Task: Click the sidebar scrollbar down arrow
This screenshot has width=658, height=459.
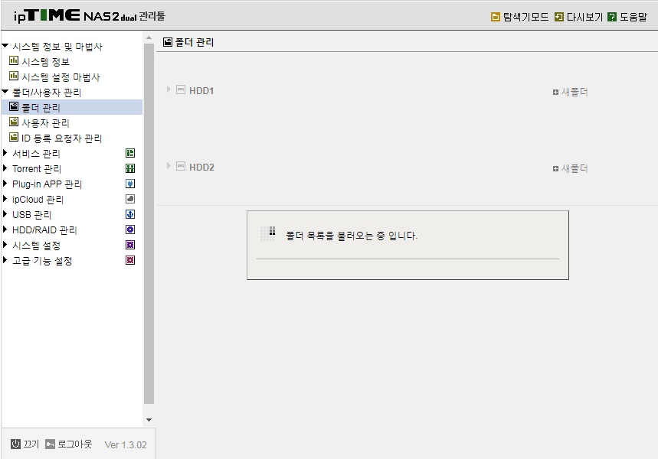Action: pos(149,419)
